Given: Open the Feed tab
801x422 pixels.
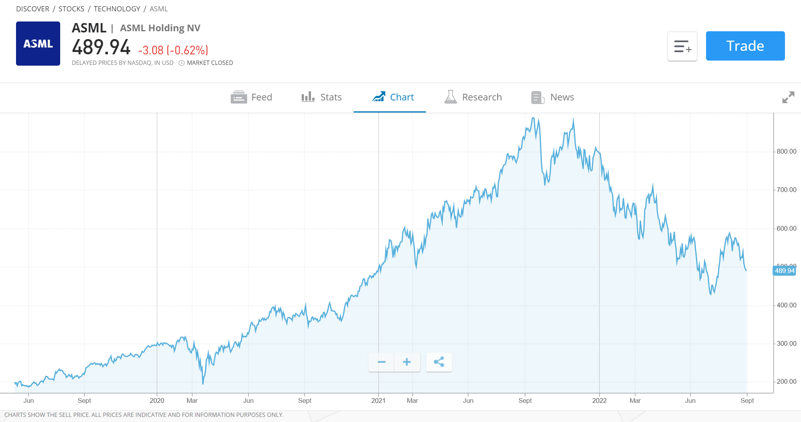Looking at the screenshot, I should point(262,97).
